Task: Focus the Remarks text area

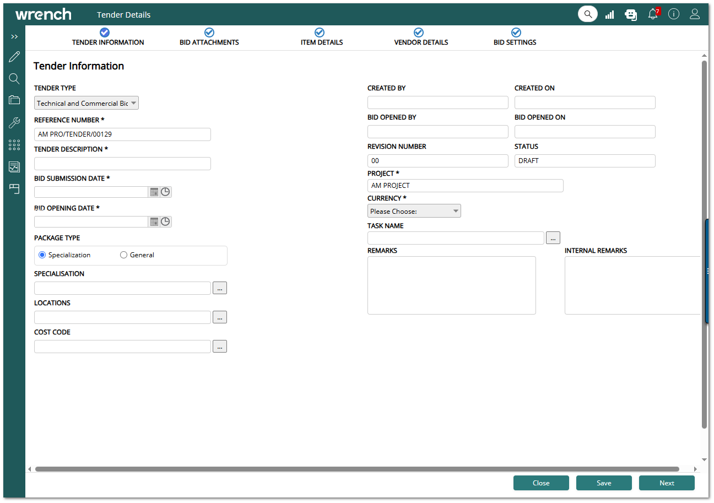Action: 452,285
